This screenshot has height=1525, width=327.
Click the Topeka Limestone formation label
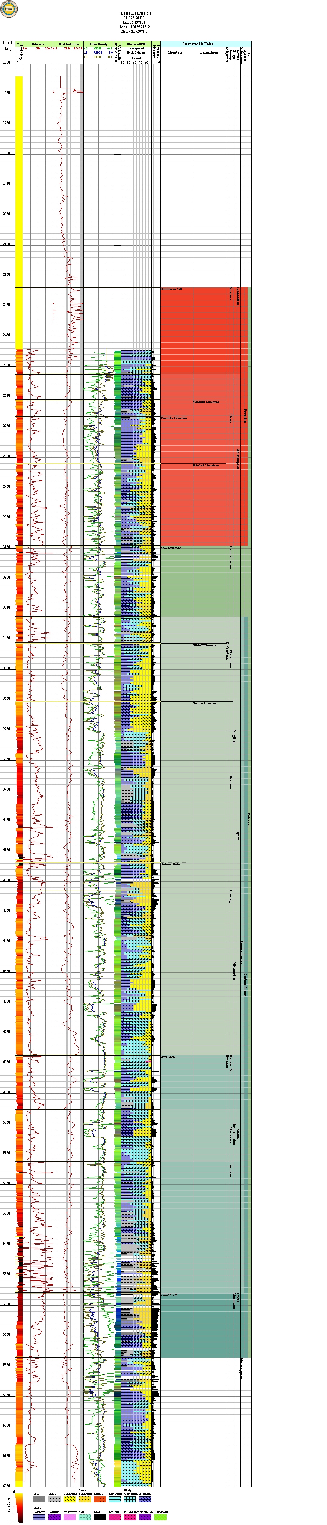coord(205,704)
